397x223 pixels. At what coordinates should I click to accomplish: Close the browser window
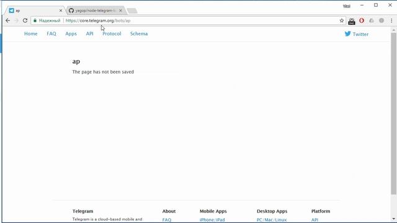pos(390,5)
